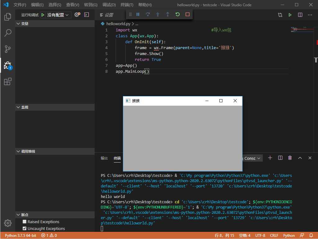Close the terminal panel

pos(310,158)
